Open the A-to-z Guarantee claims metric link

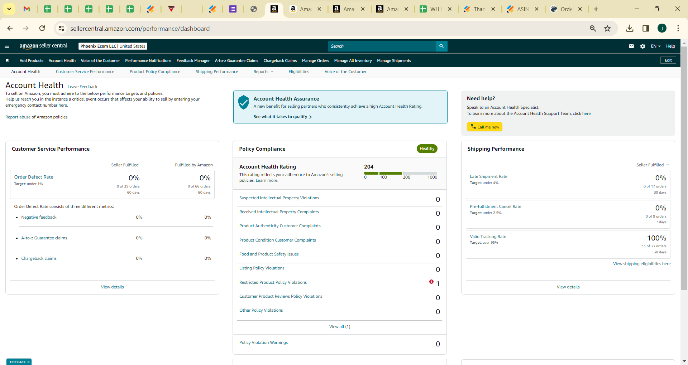[44, 238]
